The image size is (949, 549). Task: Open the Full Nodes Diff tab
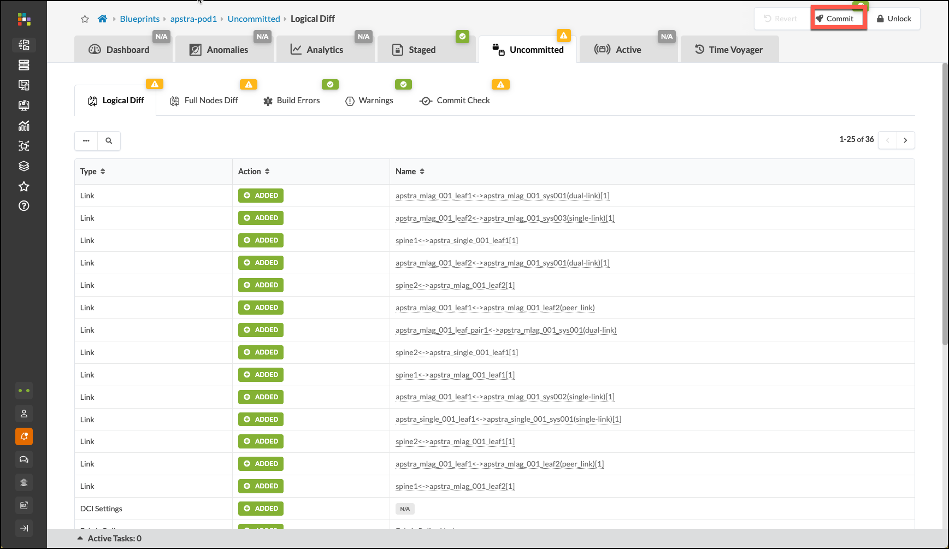pos(211,101)
